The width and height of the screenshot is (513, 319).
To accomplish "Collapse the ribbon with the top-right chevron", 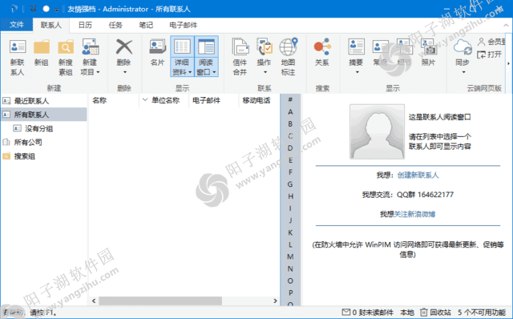I will pos(506,25).
